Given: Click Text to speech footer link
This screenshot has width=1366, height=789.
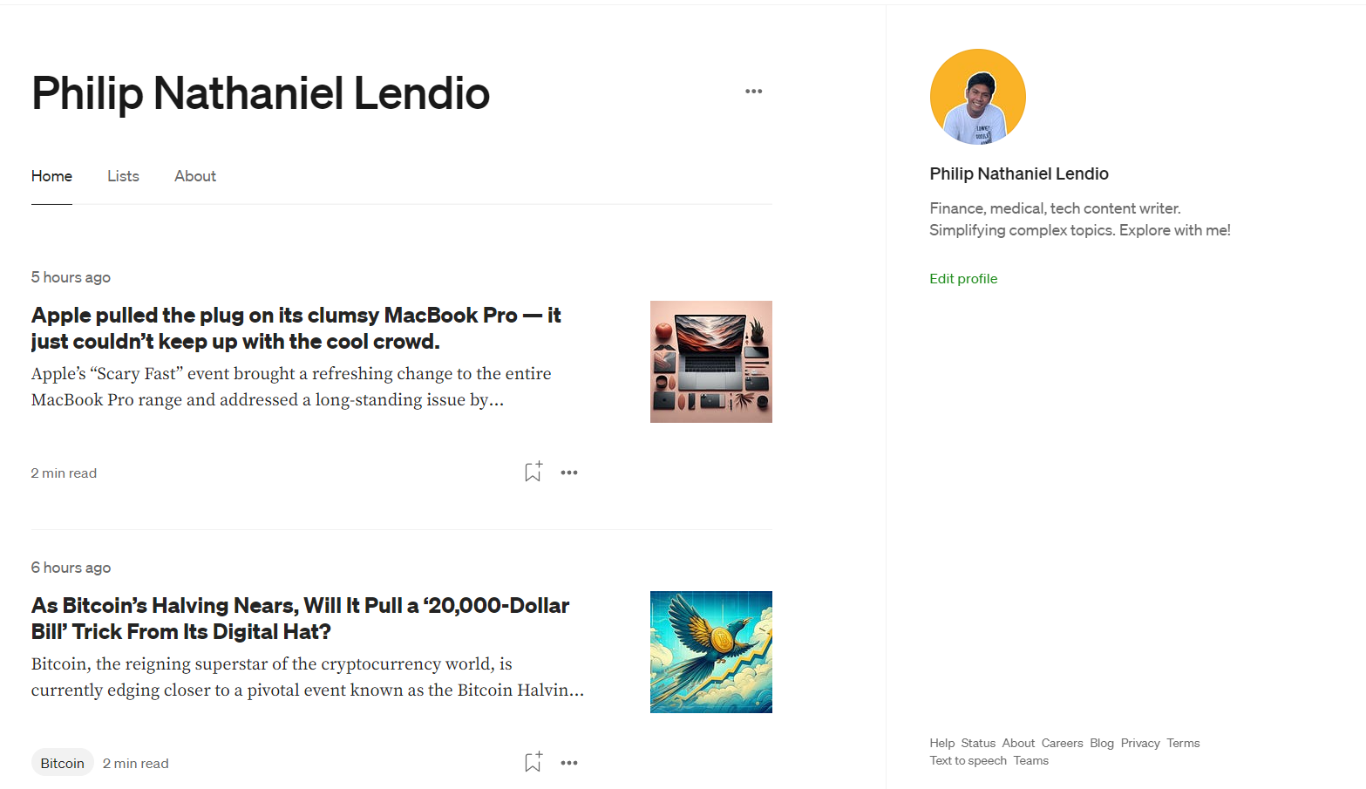Looking at the screenshot, I should point(968,761).
